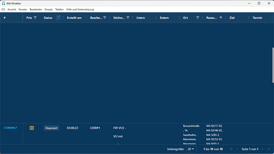Viewport: 274px width, 154px height.
Task: Go to first page
Action: [x=231, y=149]
